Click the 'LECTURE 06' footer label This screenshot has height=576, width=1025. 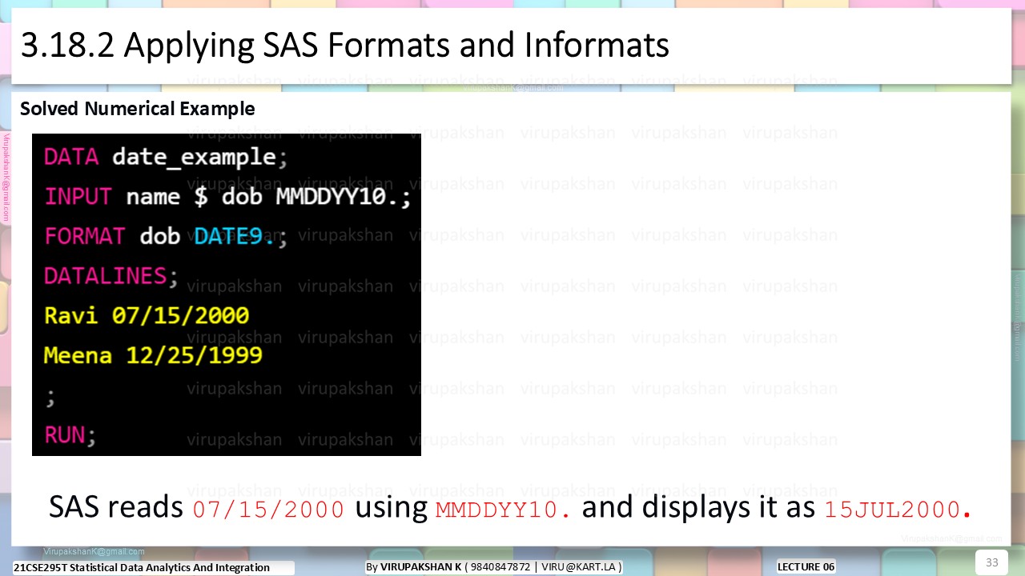click(x=806, y=567)
